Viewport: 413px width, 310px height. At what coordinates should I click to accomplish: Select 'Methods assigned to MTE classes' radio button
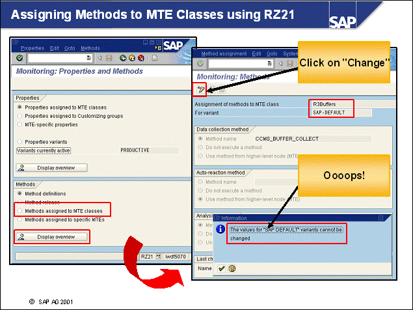point(19,211)
